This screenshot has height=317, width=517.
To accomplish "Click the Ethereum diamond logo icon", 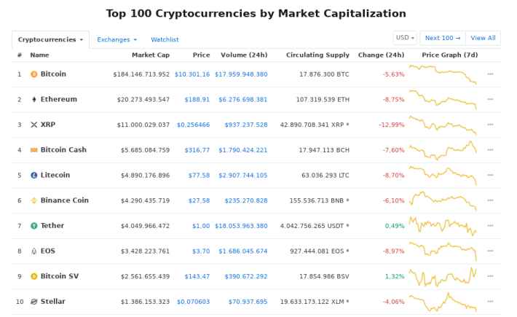I will [34, 99].
